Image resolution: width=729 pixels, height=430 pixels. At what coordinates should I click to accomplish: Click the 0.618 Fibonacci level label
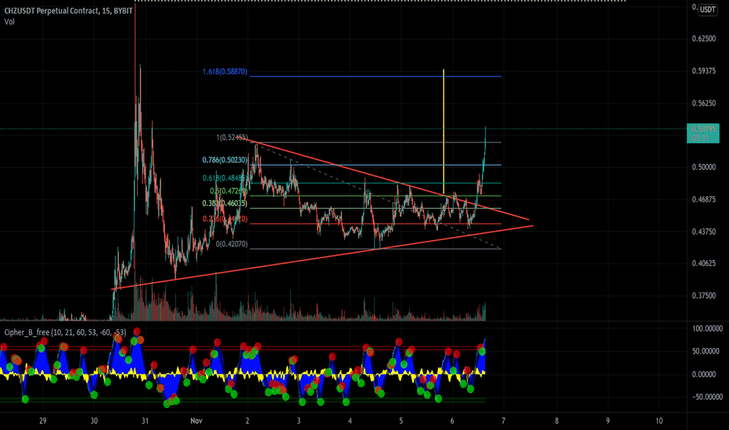(x=224, y=178)
